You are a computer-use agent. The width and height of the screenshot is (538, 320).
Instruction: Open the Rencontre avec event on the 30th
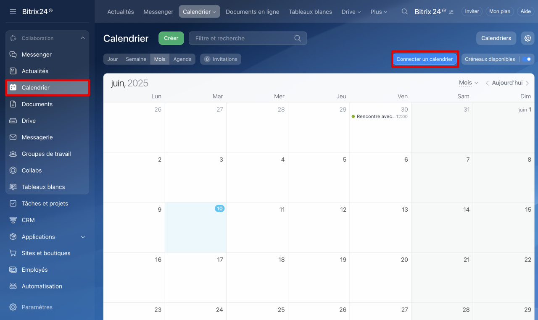tap(380, 117)
